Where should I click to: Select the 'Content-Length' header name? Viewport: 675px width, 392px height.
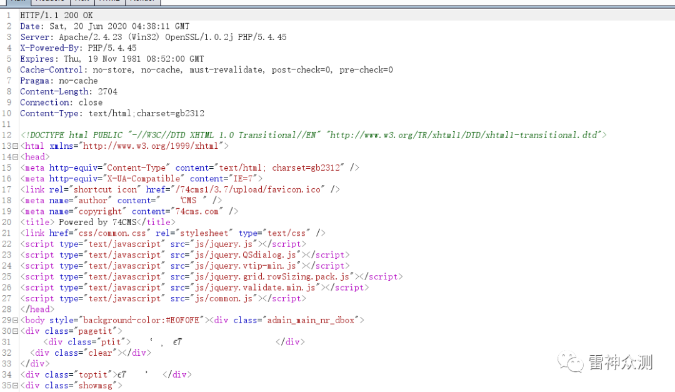coord(54,91)
